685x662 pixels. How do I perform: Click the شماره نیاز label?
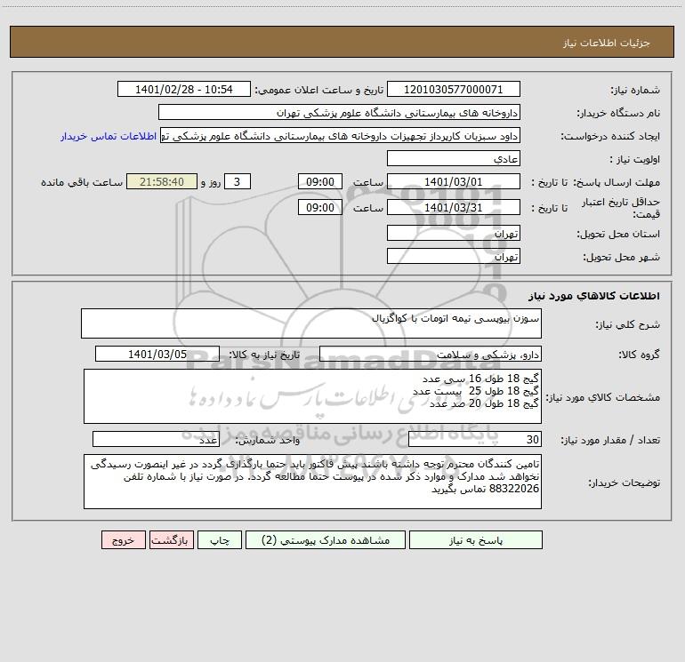pyautogui.click(x=635, y=90)
